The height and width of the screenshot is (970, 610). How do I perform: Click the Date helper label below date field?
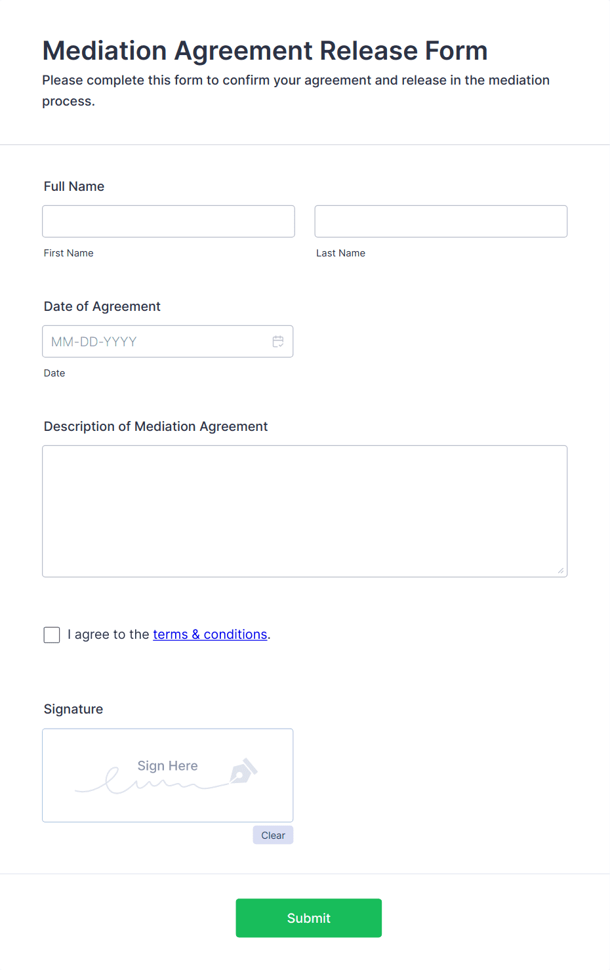point(54,373)
